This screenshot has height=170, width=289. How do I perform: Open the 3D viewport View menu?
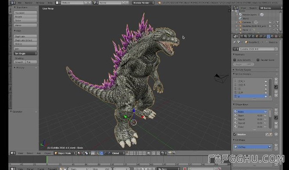point(21,153)
